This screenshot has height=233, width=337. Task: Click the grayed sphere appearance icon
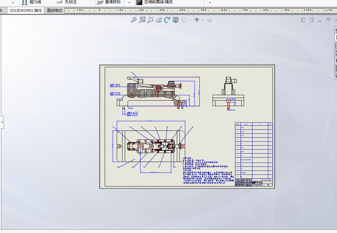[x=210, y=20]
